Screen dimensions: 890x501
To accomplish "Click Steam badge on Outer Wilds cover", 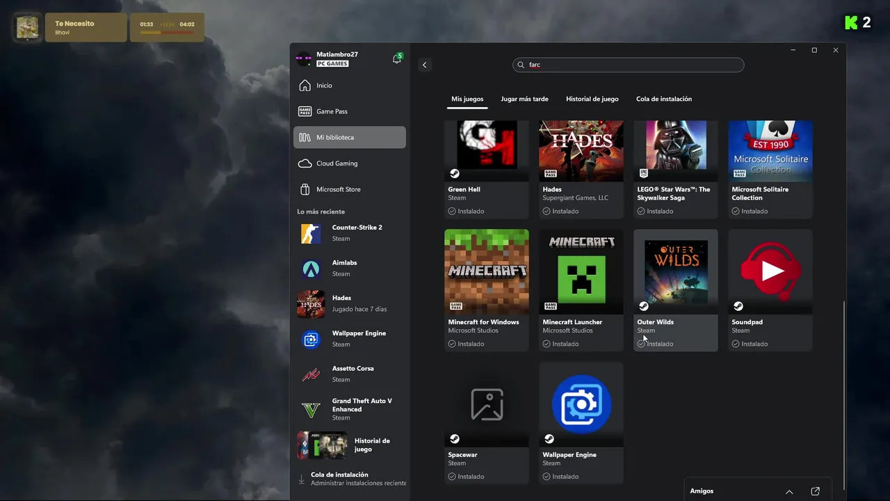I will point(644,306).
